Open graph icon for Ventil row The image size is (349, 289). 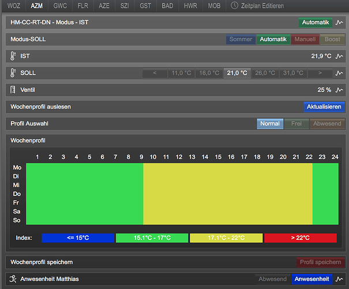(339, 90)
